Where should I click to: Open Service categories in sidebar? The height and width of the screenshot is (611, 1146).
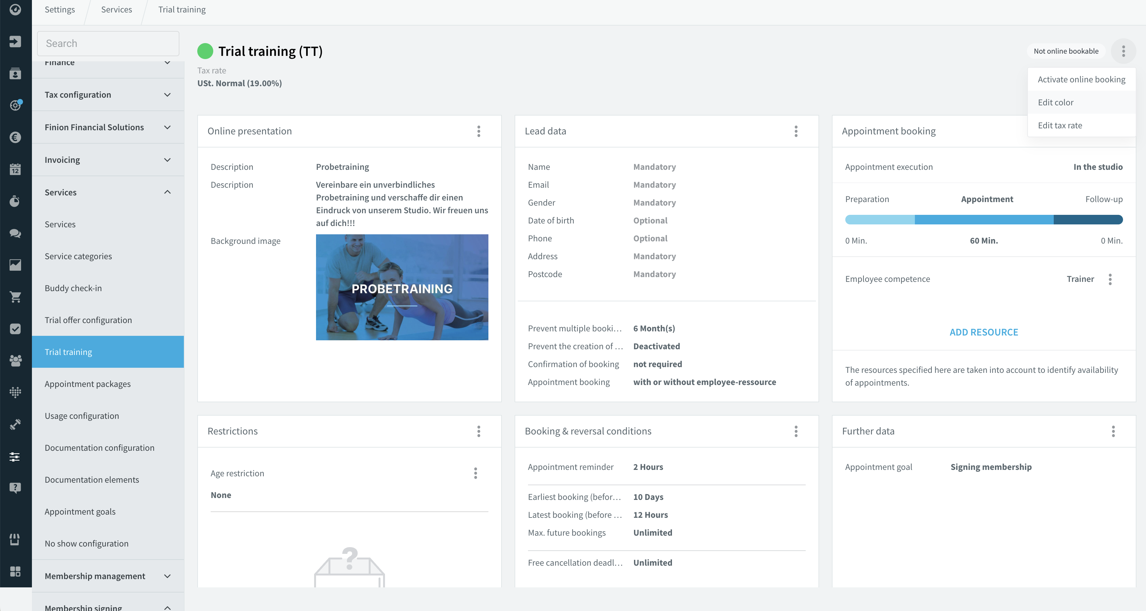pyautogui.click(x=108, y=256)
